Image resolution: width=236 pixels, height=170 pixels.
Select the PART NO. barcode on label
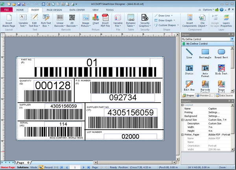coord(95,72)
